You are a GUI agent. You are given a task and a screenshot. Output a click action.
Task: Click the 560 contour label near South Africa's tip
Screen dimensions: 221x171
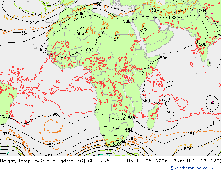coord(116,144)
